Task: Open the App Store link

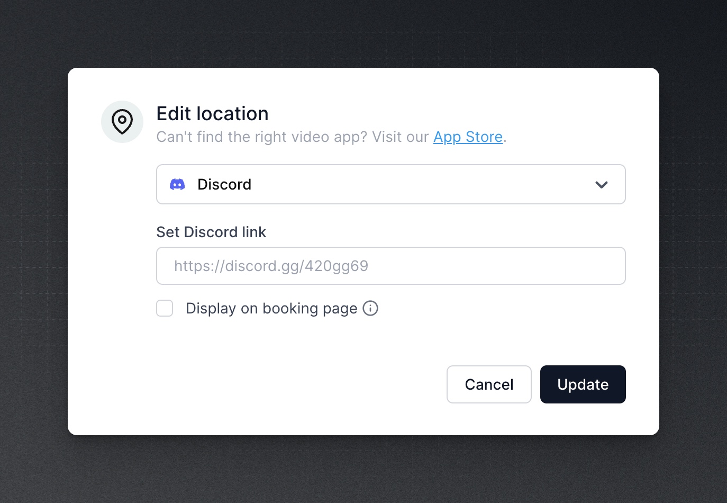Action: (x=468, y=137)
